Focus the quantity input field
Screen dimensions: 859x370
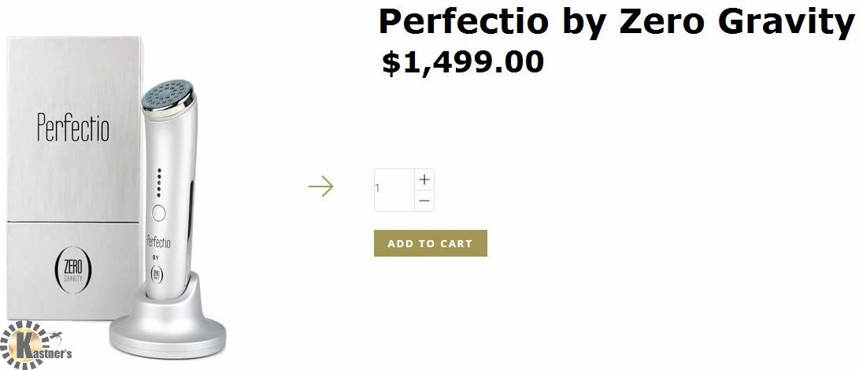point(393,189)
